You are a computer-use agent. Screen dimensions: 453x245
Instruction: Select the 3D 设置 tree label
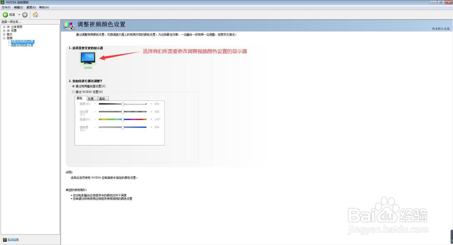[x=12, y=31]
